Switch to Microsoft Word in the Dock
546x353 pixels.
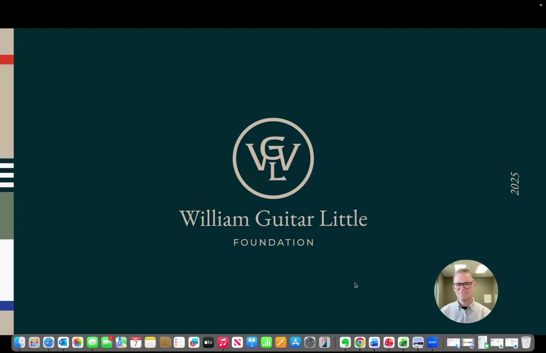tap(374, 342)
